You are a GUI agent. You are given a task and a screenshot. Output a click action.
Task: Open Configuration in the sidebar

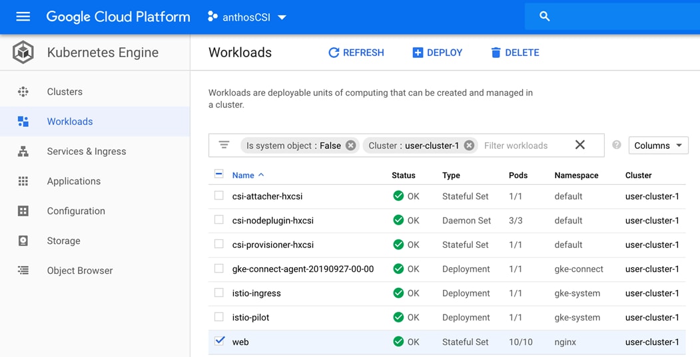[95, 211]
